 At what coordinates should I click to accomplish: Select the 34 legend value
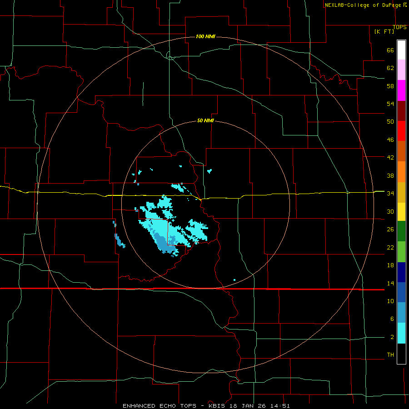(390, 194)
